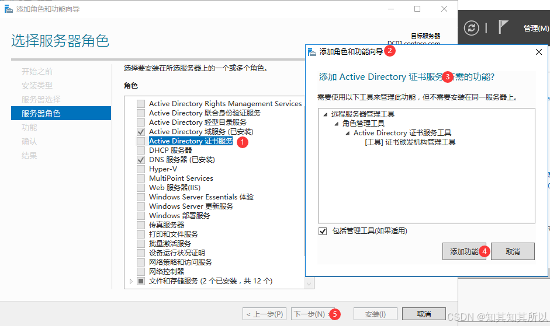Toggle the 包括管理工具 checkbox
550x326 pixels.
pyautogui.click(x=323, y=232)
